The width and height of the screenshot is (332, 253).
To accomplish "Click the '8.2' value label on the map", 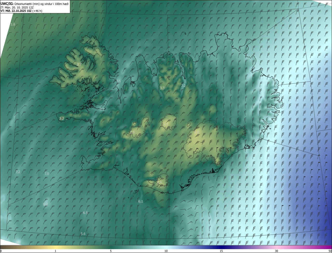I will (x=45, y=204).
